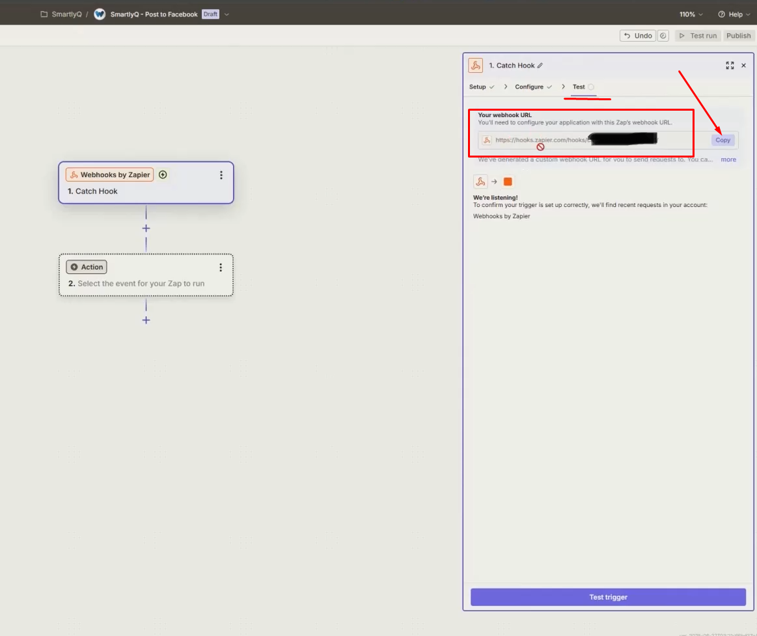The image size is (757, 636).
Task: Close the Catch Hook panel
Action: pos(743,66)
